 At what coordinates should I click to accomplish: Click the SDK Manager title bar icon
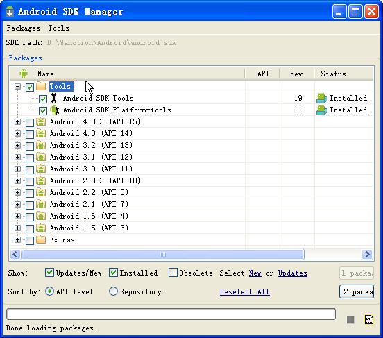point(10,11)
